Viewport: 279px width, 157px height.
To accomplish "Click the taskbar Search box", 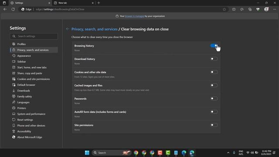I will (112, 153).
